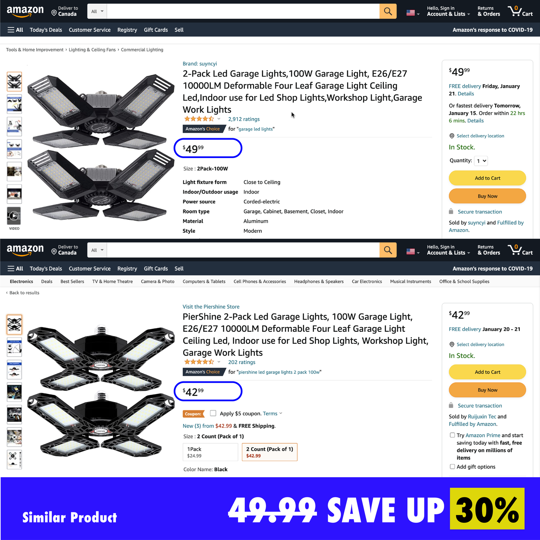
Task: Open the top hamburger All menu
Action: tap(15, 30)
